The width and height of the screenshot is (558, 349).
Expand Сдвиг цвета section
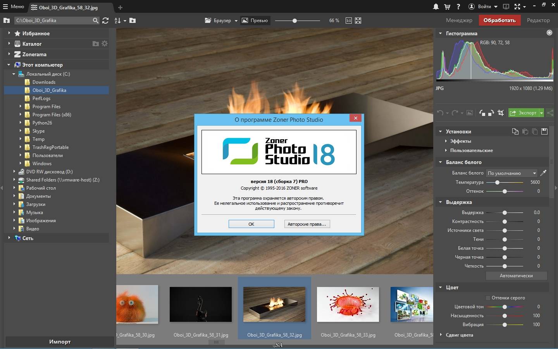coord(441,335)
